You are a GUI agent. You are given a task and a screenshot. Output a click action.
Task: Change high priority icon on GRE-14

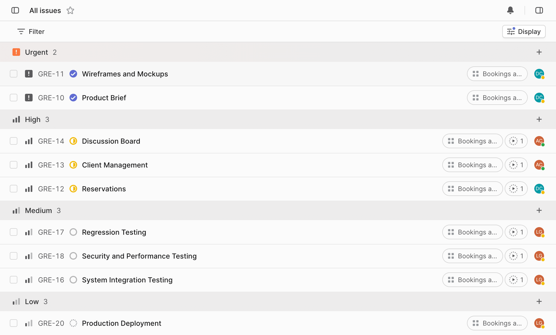click(29, 141)
